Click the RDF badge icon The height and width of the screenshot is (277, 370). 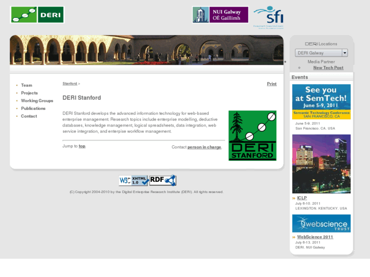tap(163, 180)
